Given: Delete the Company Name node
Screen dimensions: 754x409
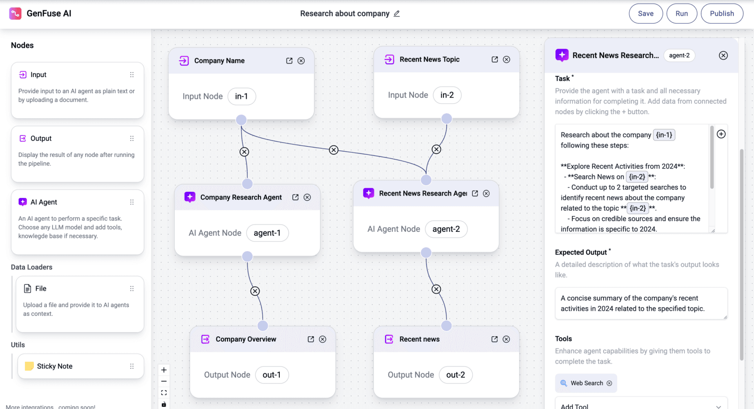Looking at the screenshot, I should coord(301,61).
